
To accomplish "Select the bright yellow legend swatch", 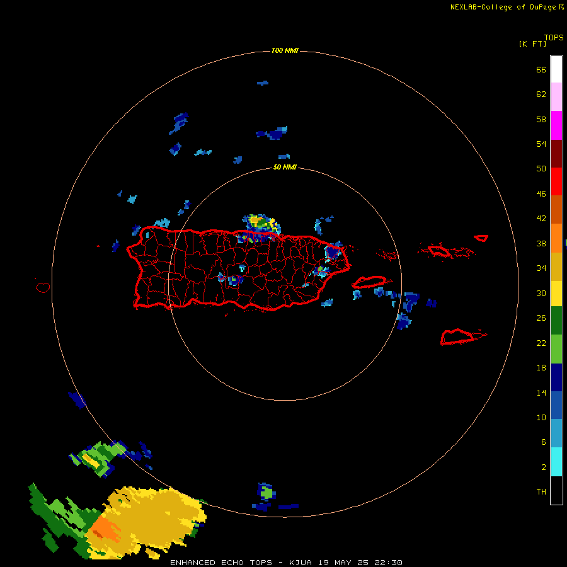I will (556, 294).
